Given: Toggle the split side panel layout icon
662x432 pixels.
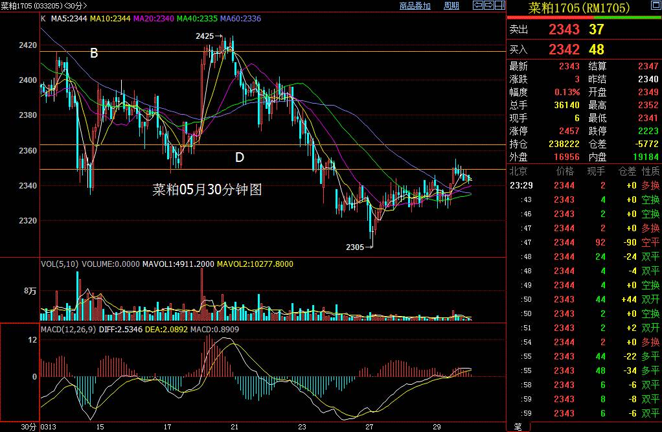Looking at the screenshot, I should (500, 5).
